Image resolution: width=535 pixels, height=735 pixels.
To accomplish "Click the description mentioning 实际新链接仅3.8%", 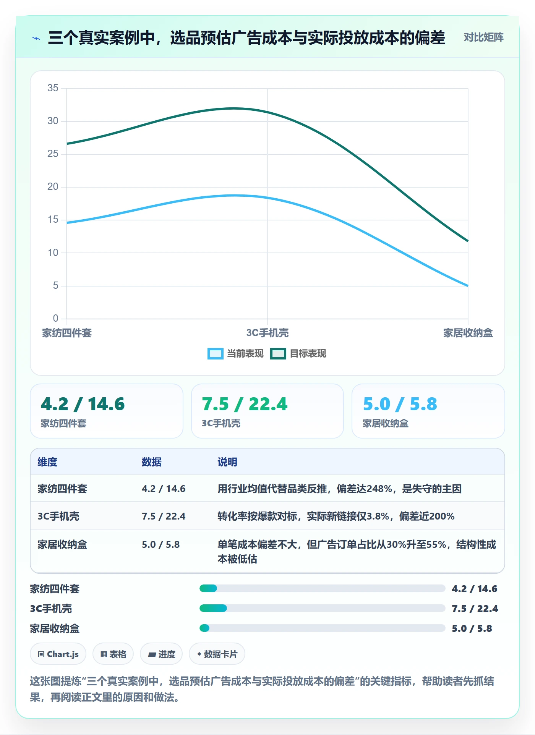I will click(336, 516).
